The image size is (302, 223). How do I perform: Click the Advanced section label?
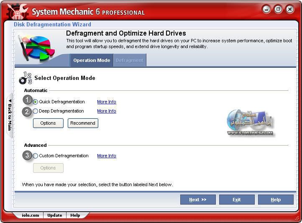(35, 145)
